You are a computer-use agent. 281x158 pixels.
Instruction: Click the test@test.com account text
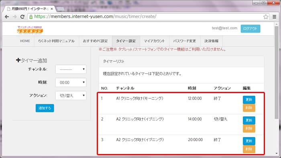click(224, 28)
